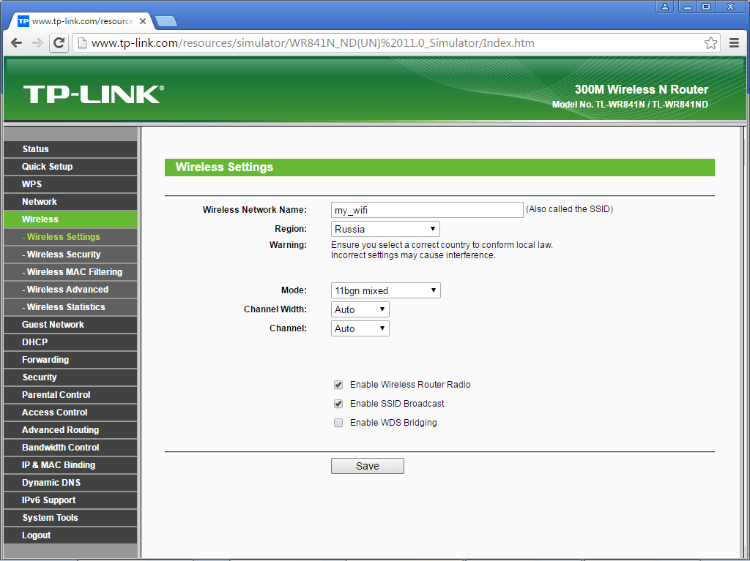
Task: Open the Chrome user profile icon
Action: (665, 7)
